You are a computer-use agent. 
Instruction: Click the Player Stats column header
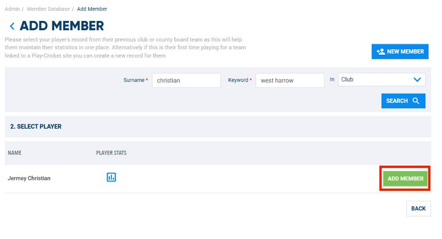111,153
